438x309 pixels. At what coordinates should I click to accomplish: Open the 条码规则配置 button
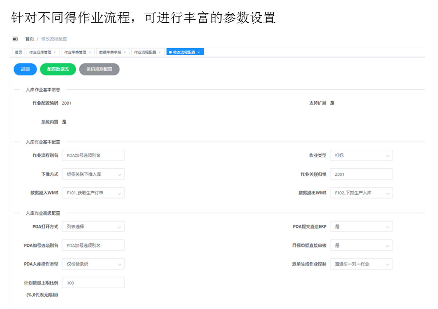point(99,69)
